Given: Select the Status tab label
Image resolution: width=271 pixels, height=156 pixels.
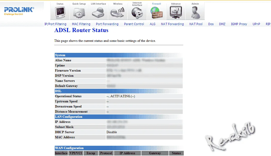Looking at the screenshot, I should tap(60, 4).
